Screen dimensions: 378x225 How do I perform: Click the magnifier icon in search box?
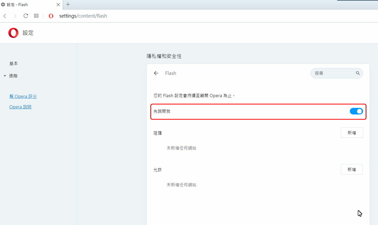click(358, 73)
